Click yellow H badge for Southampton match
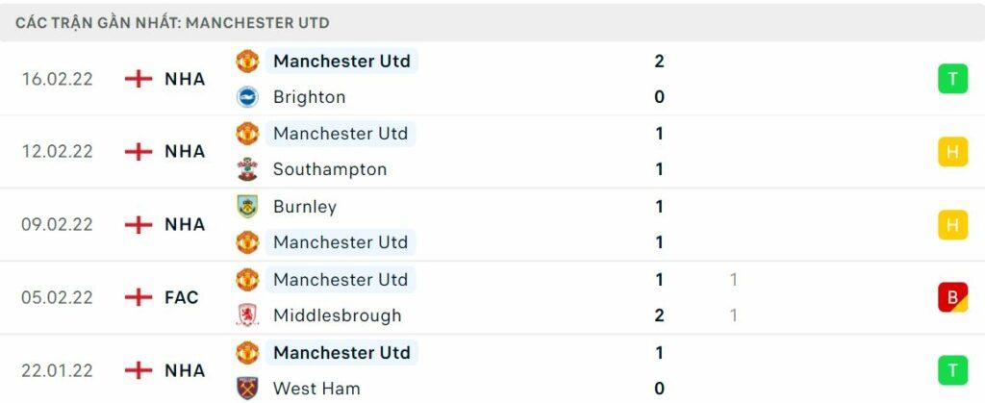Image resolution: width=985 pixels, height=403 pixels. click(x=952, y=151)
